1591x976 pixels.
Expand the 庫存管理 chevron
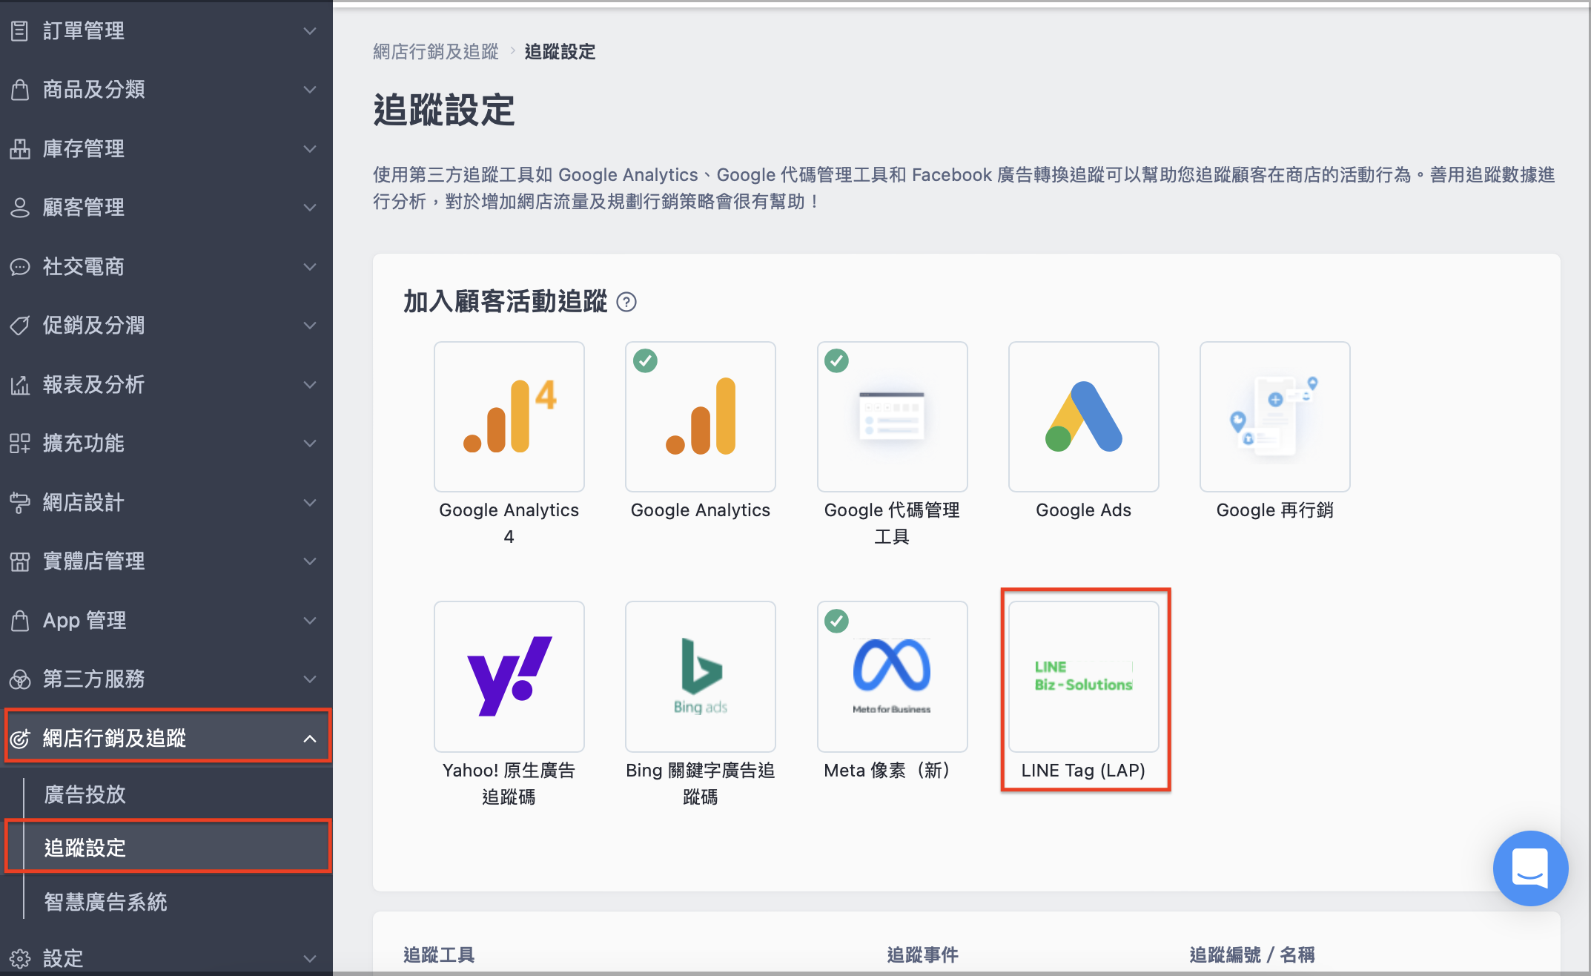click(310, 149)
